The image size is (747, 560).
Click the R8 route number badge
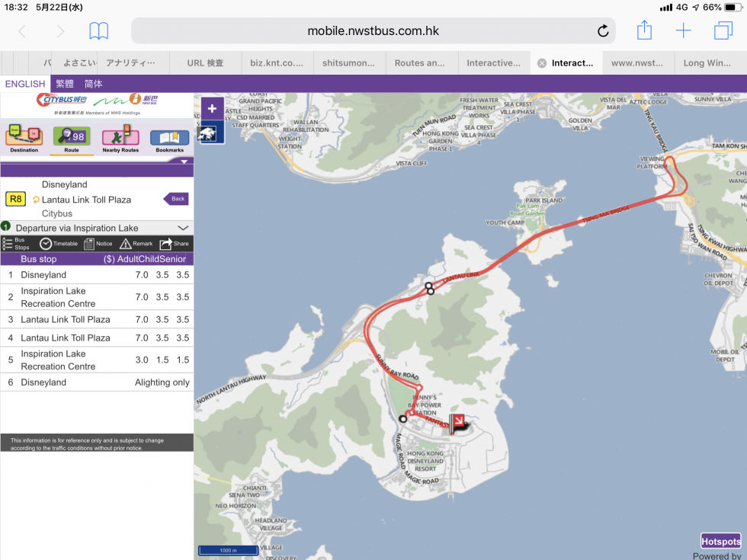16,199
